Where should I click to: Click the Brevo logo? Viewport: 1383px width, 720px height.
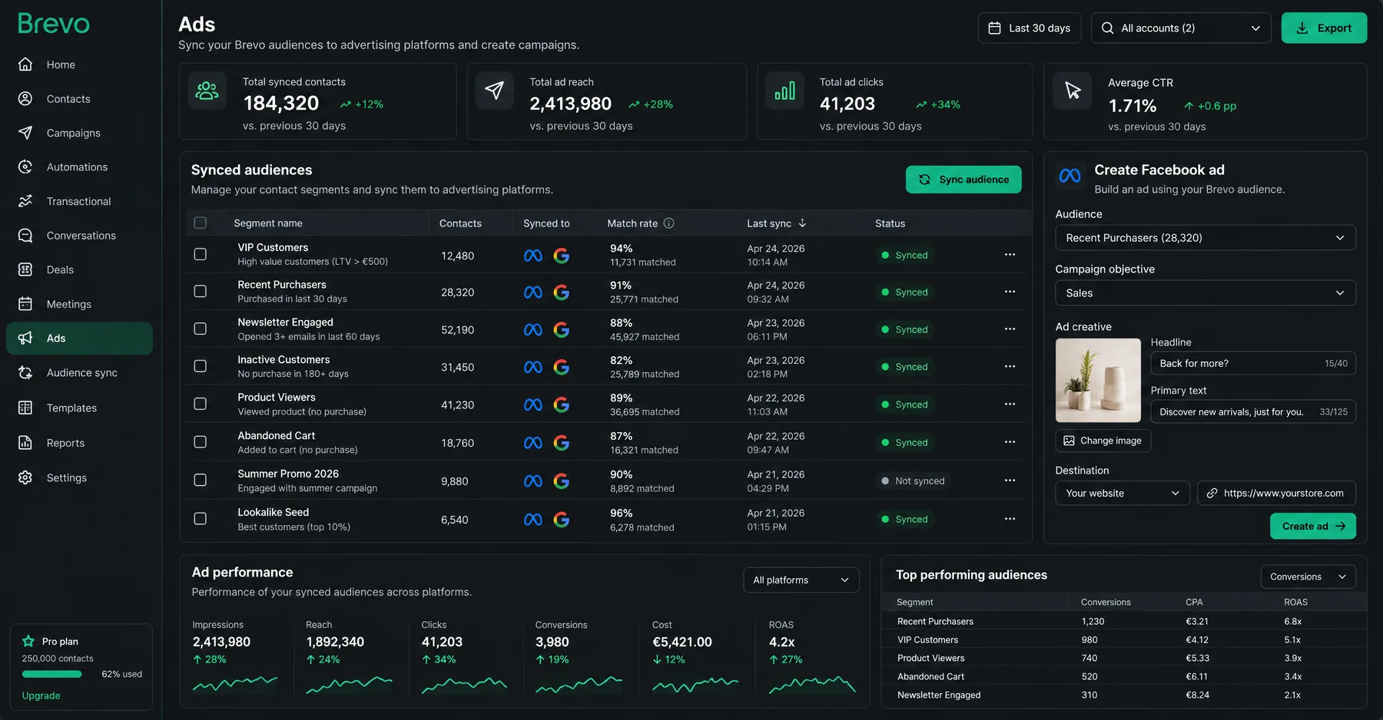click(54, 24)
